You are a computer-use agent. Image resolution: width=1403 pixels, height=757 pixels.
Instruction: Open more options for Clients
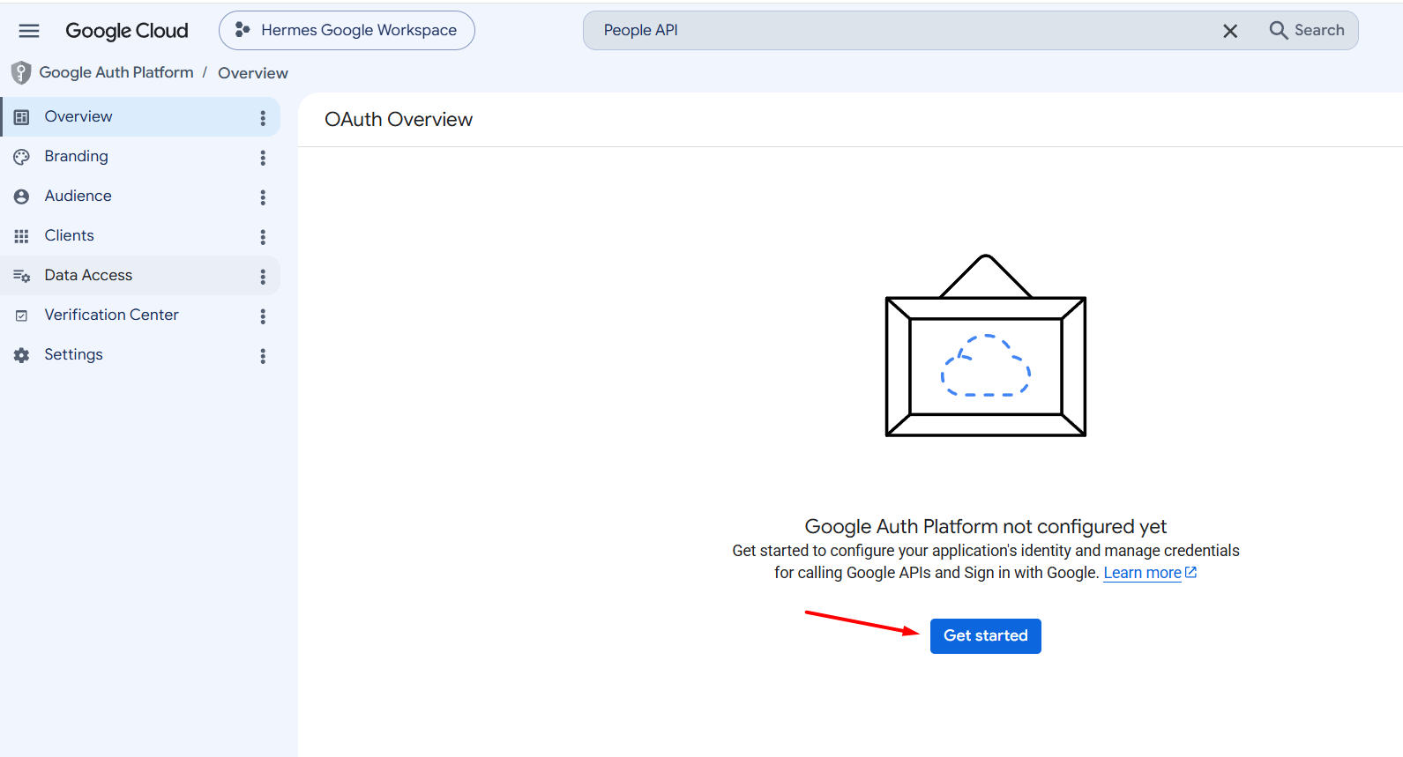click(x=263, y=237)
